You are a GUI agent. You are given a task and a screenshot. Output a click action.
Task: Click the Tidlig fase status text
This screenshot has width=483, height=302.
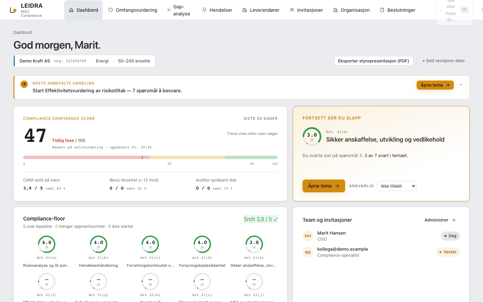coord(63,141)
